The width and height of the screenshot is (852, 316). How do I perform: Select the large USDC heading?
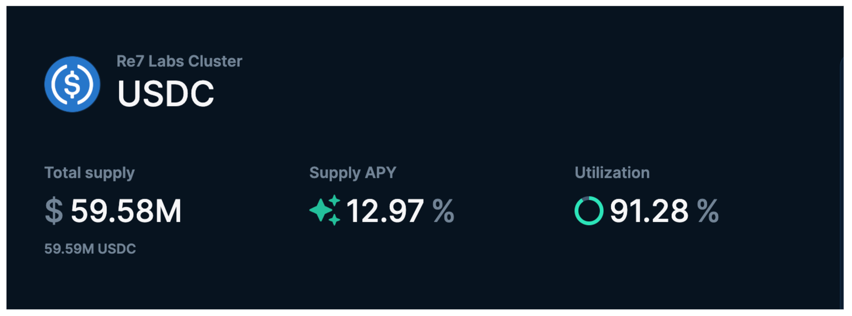166,93
